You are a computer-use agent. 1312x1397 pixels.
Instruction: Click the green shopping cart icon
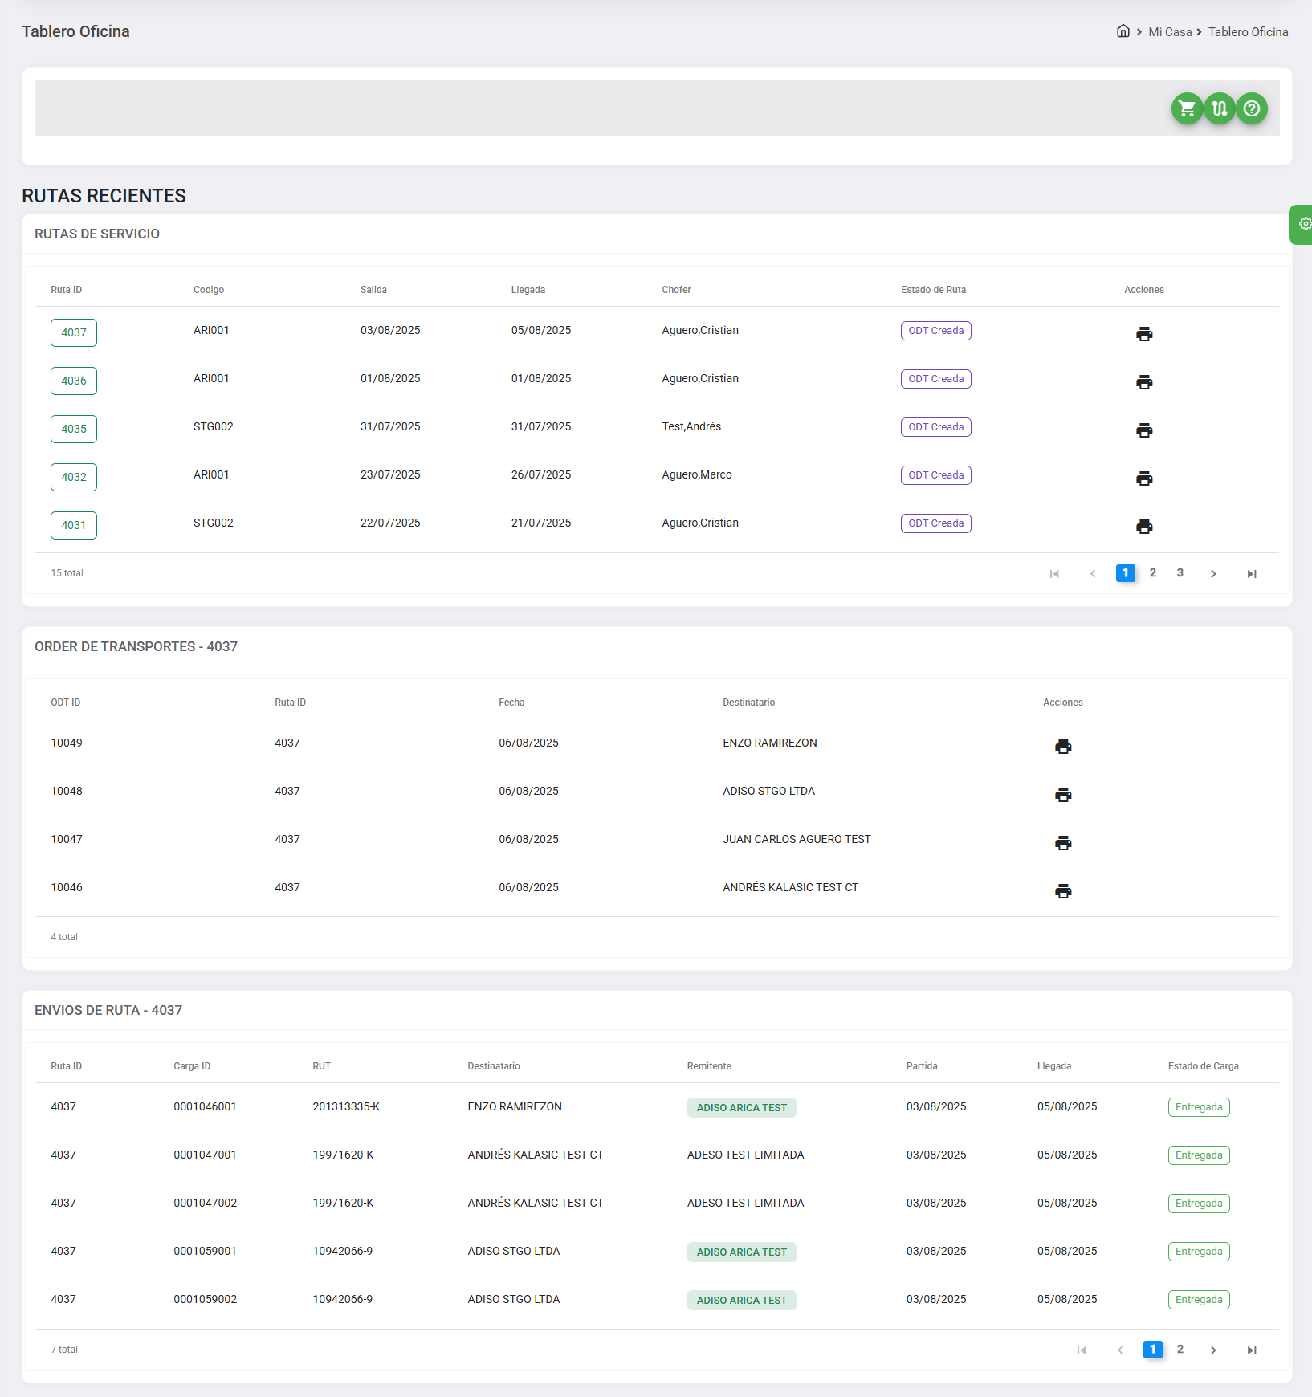click(x=1187, y=108)
